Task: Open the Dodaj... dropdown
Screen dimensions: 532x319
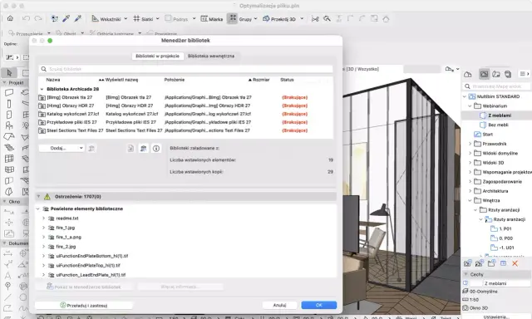Action: pos(62,148)
